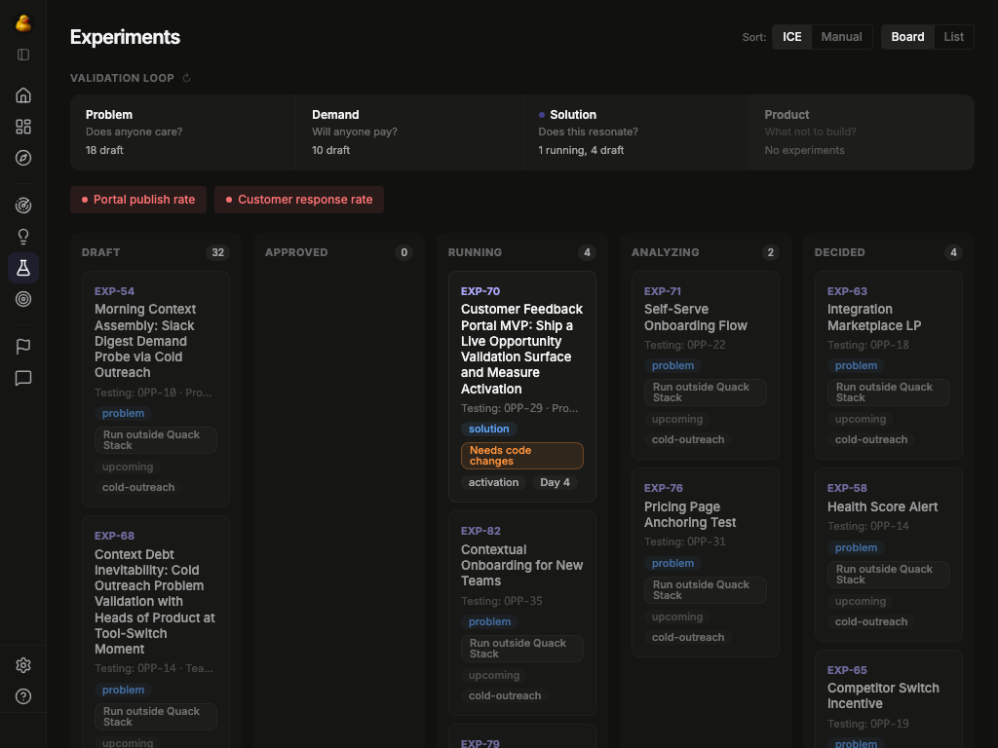
Task: Open the Experiments flask icon in sidebar
Action: (23, 267)
